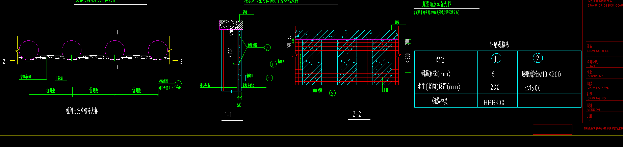Select the 'VERSION' title block label
This screenshot has height=147, width=623.
[594, 110]
